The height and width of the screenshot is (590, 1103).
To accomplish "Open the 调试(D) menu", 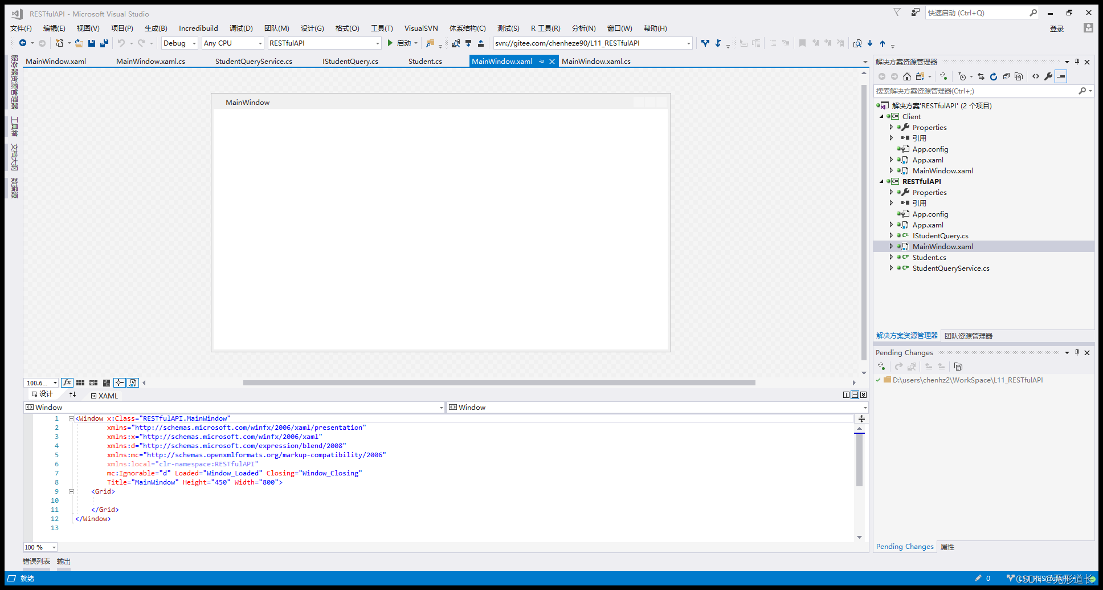I will click(241, 28).
